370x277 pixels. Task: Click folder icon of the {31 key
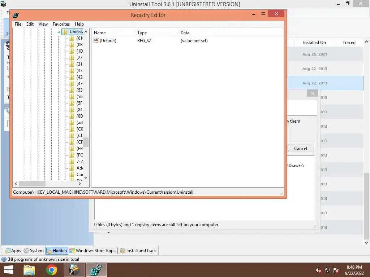(x=72, y=64)
